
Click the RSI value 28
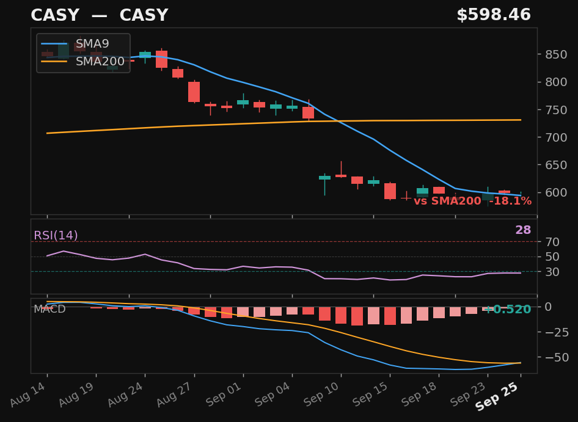[x=523, y=230]
